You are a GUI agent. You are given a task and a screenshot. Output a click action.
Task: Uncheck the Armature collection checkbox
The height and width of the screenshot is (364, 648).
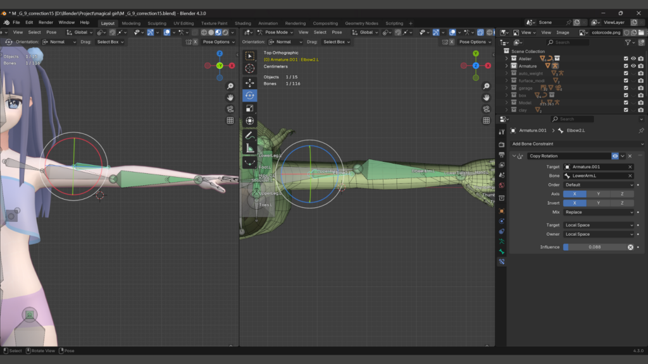point(626,66)
